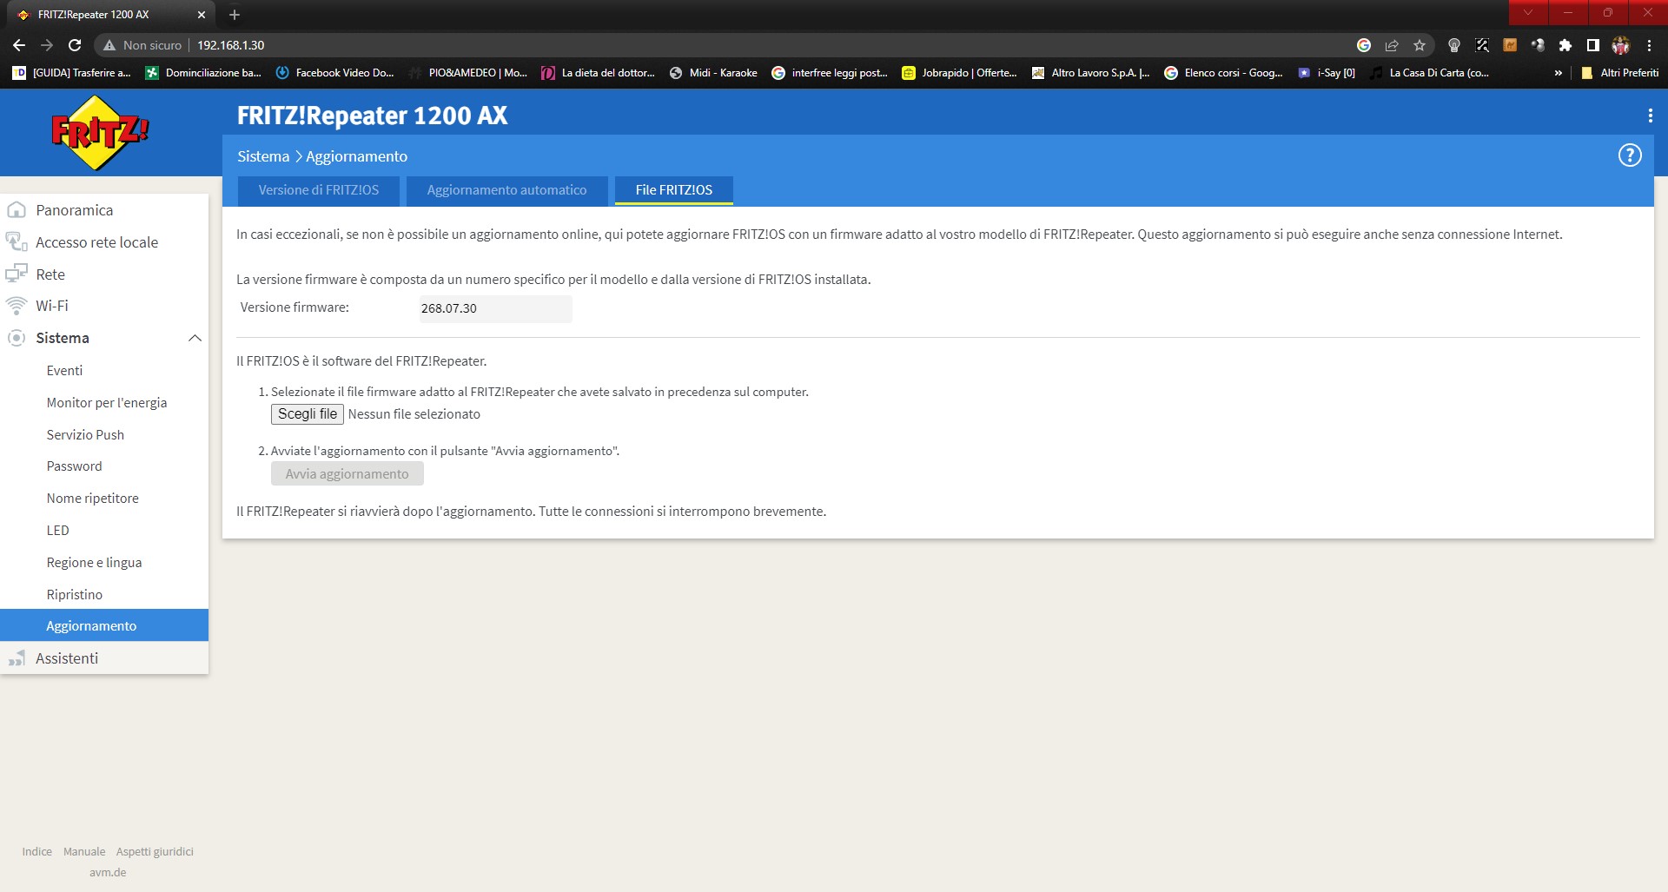Close the FRITZ!Repeater 1200 AX tab
This screenshot has width=1668, height=892.
click(202, 15)
